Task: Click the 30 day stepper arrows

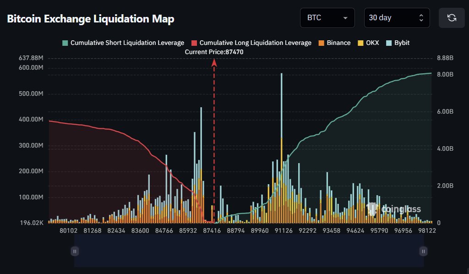Action: [421, 18]
